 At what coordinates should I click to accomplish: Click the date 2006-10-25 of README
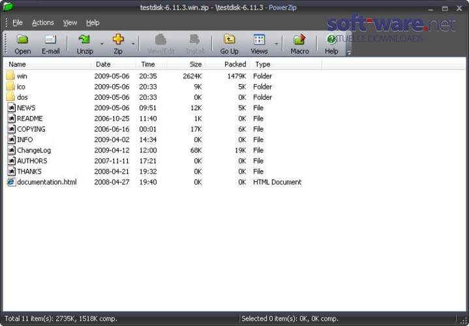112,119
